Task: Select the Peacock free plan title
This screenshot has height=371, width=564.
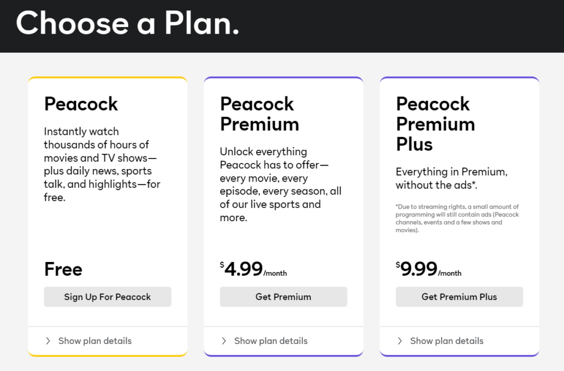Action: (x=81, y=104)
